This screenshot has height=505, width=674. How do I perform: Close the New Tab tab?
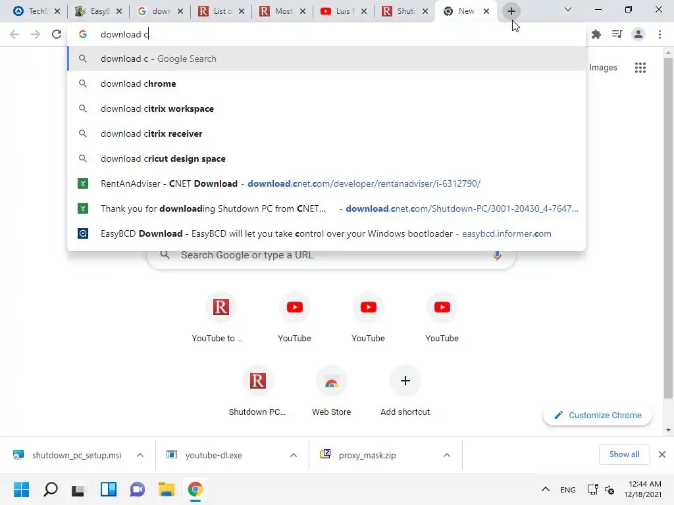click(486, 11)
